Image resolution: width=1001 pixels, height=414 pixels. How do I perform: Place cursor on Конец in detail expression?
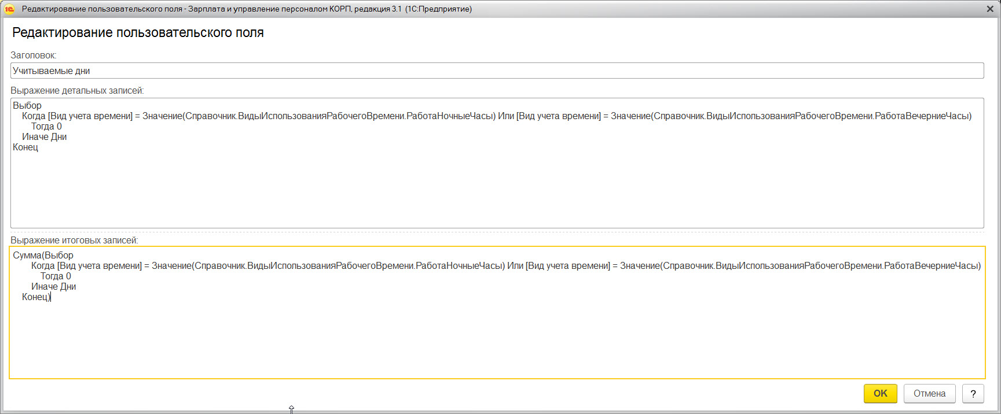[25, 147]
